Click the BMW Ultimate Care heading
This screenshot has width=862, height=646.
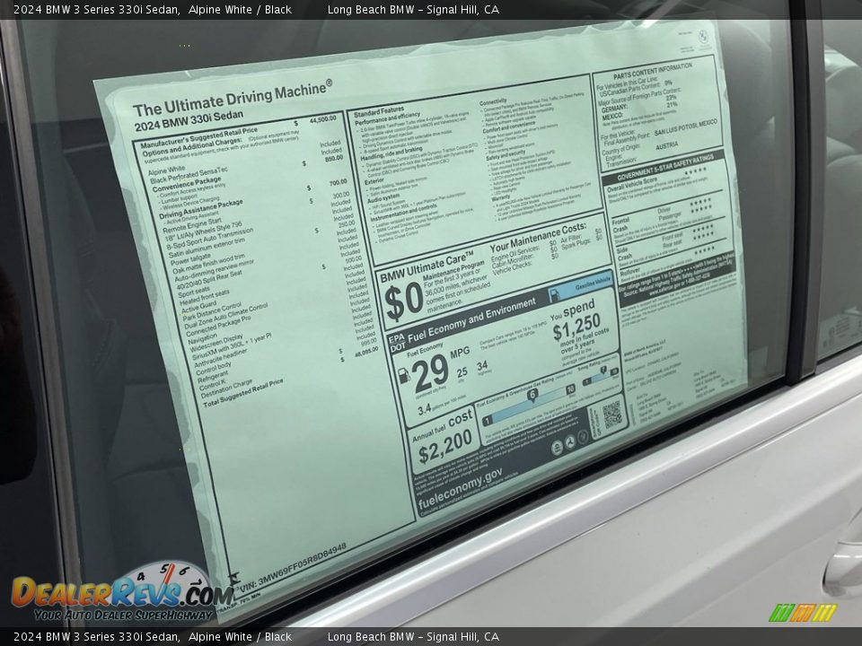[x=427, y=266]
